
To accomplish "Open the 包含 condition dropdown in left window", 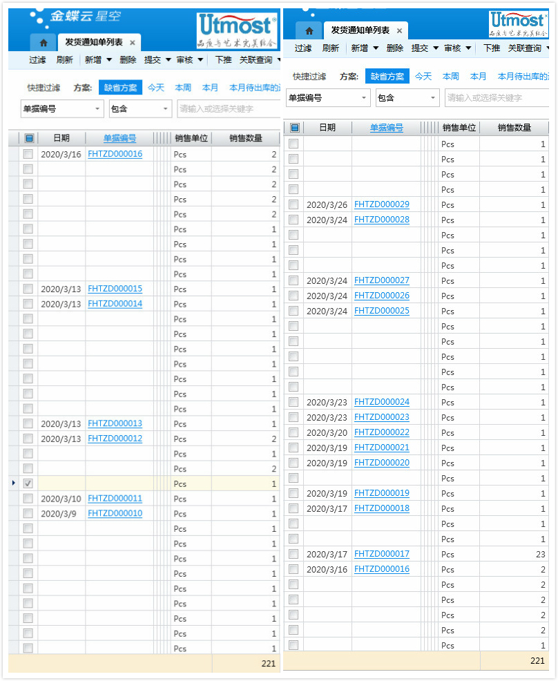I will coord(166,109).
